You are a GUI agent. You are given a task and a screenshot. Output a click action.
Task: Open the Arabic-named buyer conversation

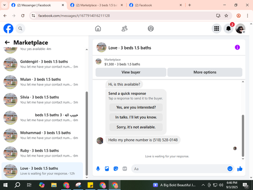click(x=42, y=118)
